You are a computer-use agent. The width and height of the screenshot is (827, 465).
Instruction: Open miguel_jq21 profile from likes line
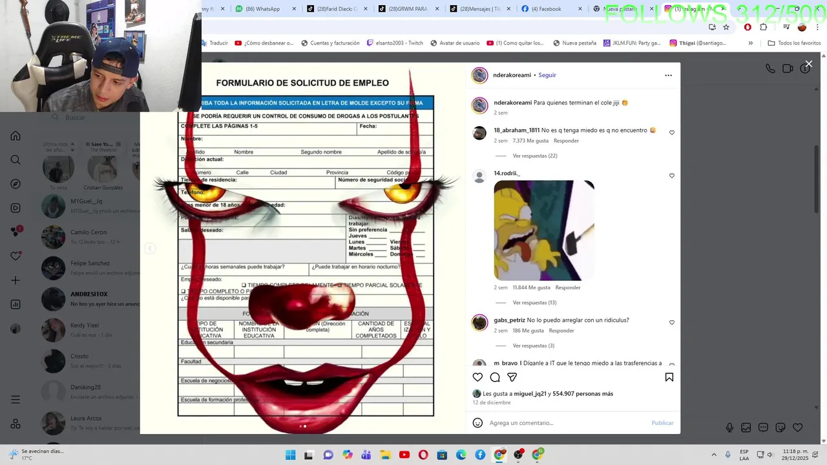(x=530, y=393)
